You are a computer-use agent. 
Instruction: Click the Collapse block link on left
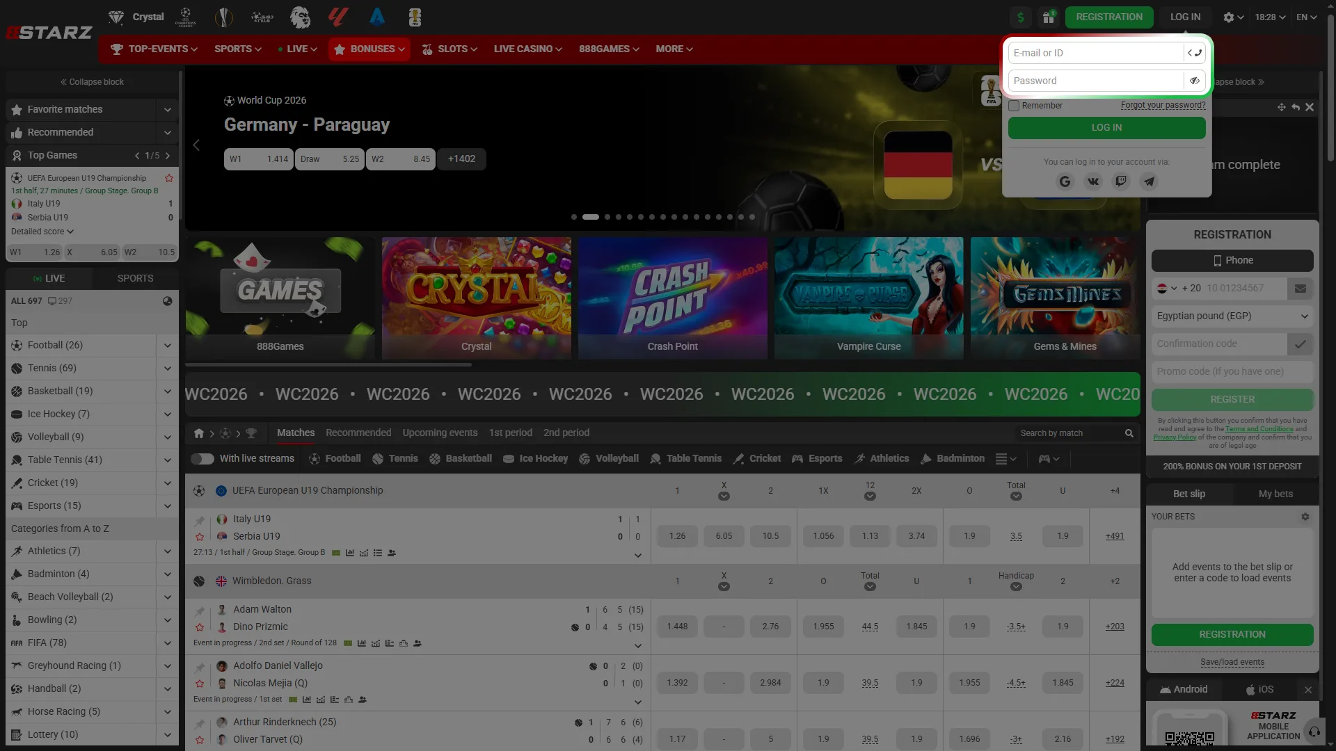(x=92, y=82)
